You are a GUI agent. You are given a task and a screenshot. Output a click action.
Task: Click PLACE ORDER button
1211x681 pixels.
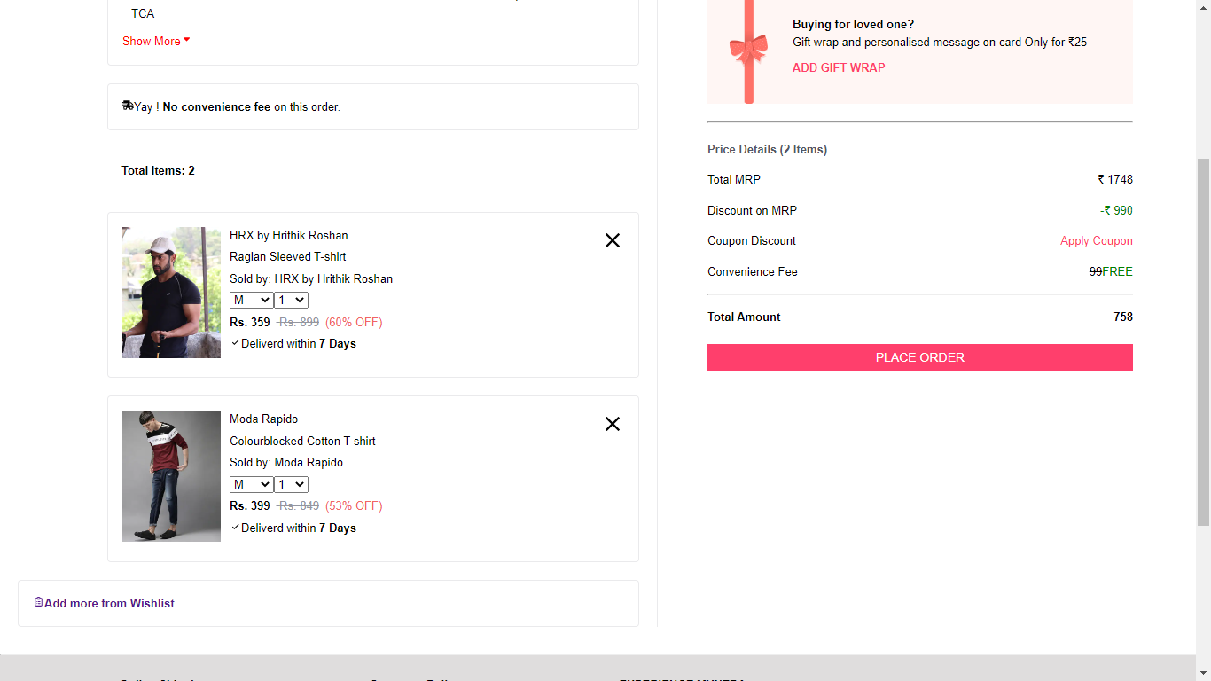pyautogui.click(x=920, y=357)
